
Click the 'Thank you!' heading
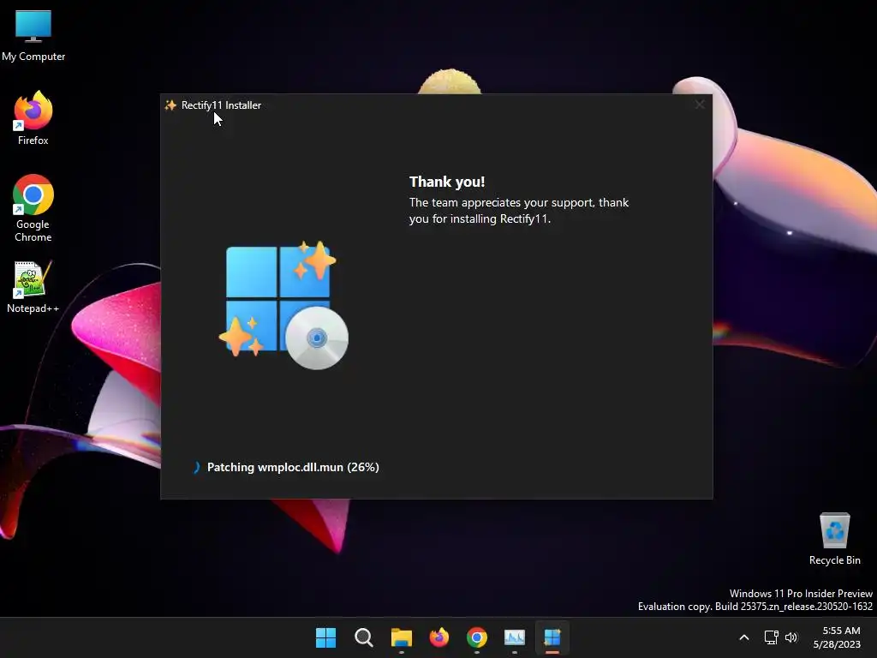point(447,182)
